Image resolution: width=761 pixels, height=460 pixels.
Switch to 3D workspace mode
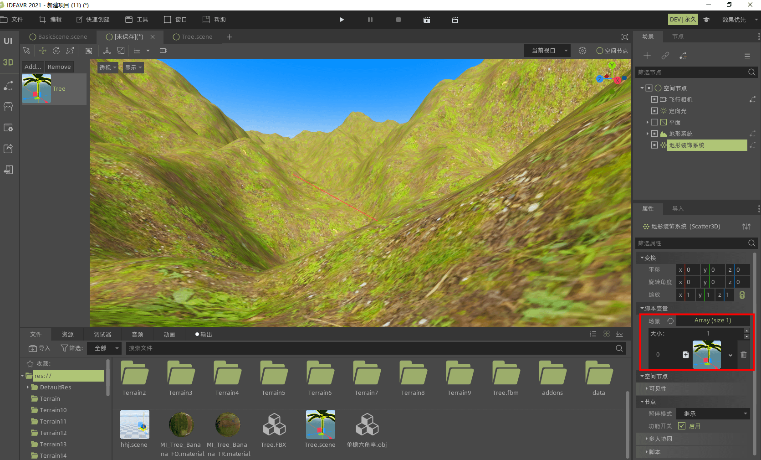pyautogui.click(x=8, y=62)
